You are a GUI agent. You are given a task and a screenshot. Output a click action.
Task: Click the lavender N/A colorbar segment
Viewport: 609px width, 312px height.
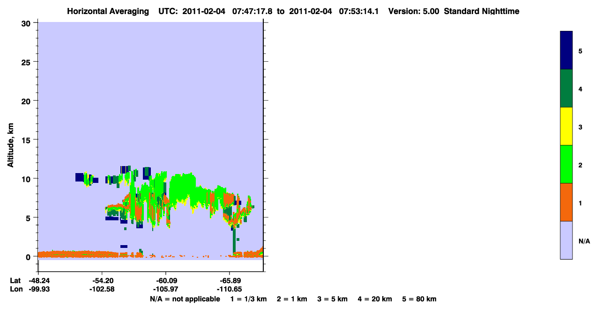coord(566,240)
